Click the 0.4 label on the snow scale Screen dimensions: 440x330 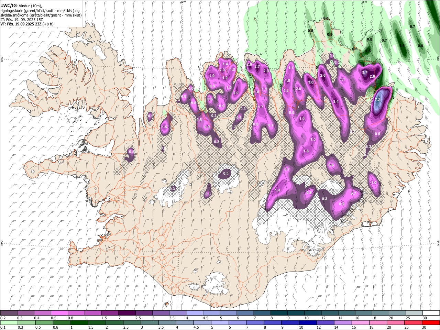point(36,318)
